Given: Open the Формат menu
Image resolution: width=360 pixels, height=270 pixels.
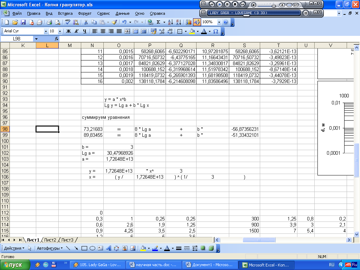Looking at the screenshot, I should point(85,14).
